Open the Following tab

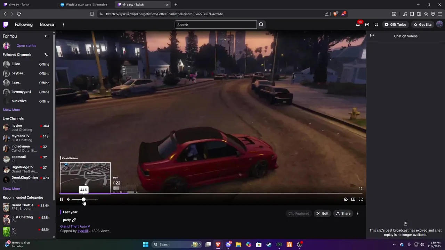pos(24,25)
